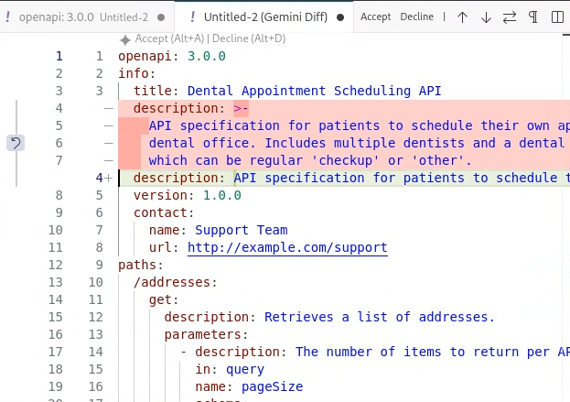Click the plus marker on added line 4

coord(108,178)
